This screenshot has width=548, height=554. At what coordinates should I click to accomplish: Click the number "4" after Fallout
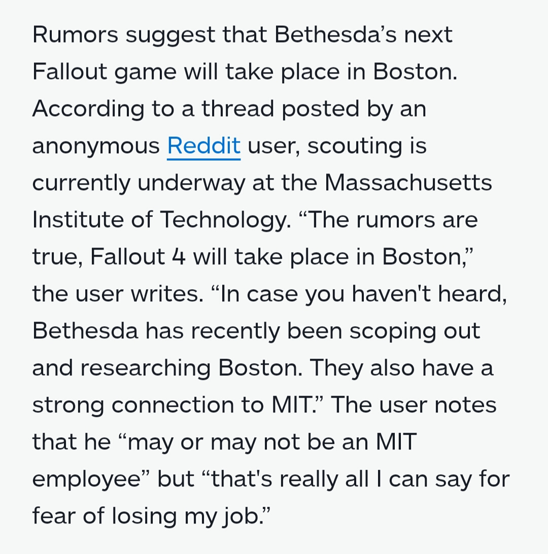coord(179,257)
